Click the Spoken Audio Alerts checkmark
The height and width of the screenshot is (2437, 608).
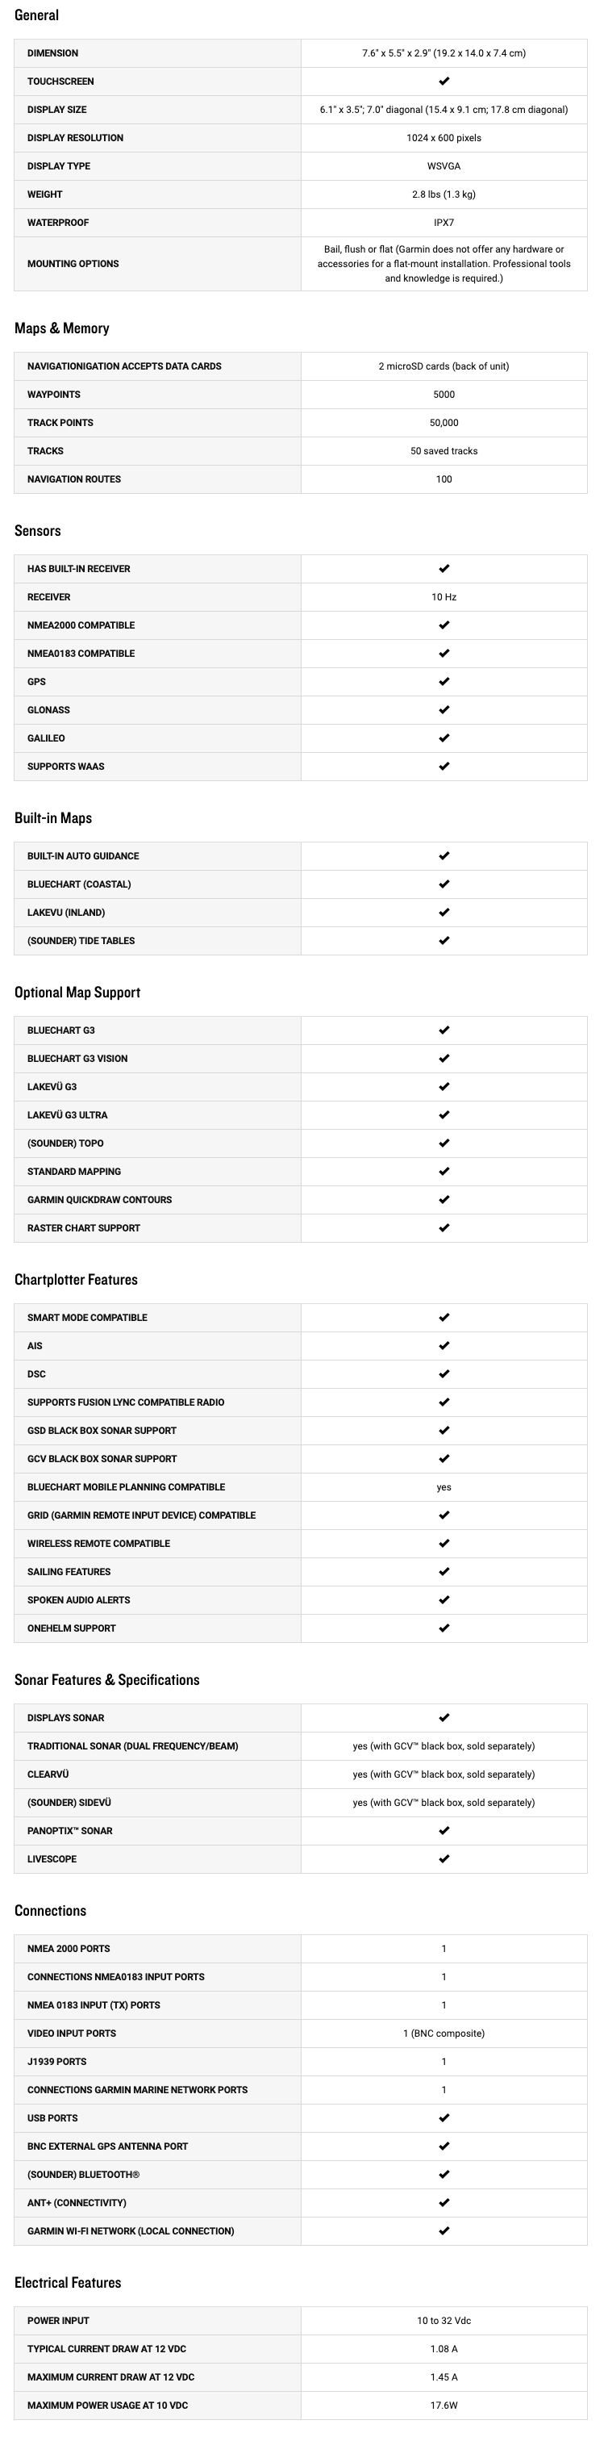point(444,1599)
